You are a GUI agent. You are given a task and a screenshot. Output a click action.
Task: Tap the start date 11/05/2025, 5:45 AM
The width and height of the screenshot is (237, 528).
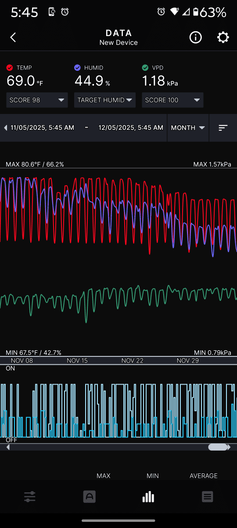tap(42, 128)
